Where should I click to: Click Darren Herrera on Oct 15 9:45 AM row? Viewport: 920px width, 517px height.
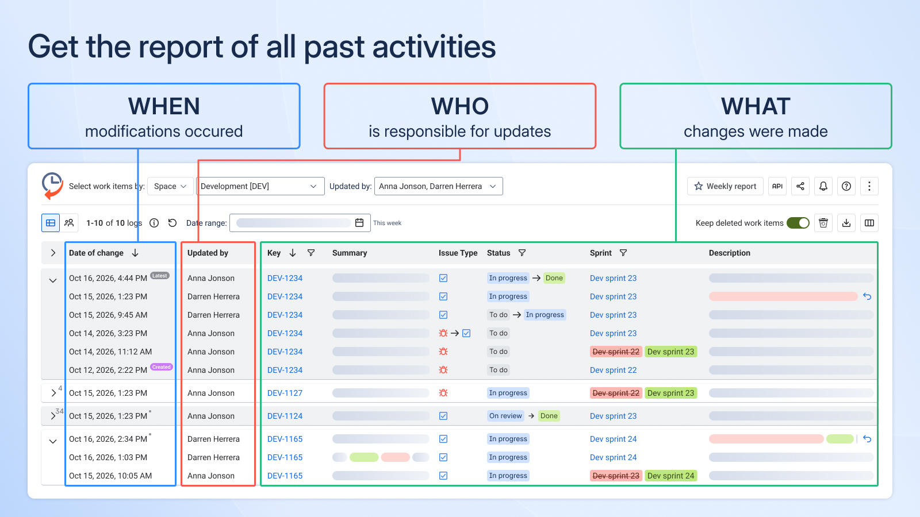(x=213, y=315)
